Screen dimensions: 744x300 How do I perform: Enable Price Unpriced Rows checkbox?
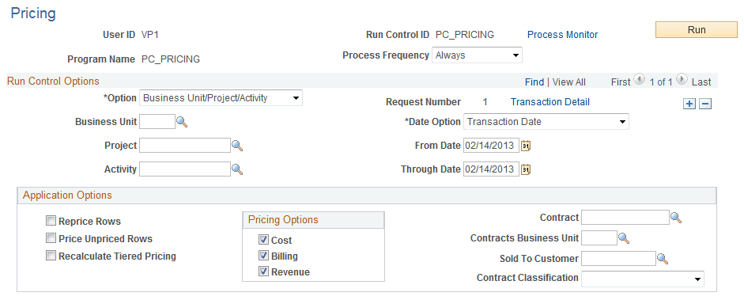[x=51, y=238]
